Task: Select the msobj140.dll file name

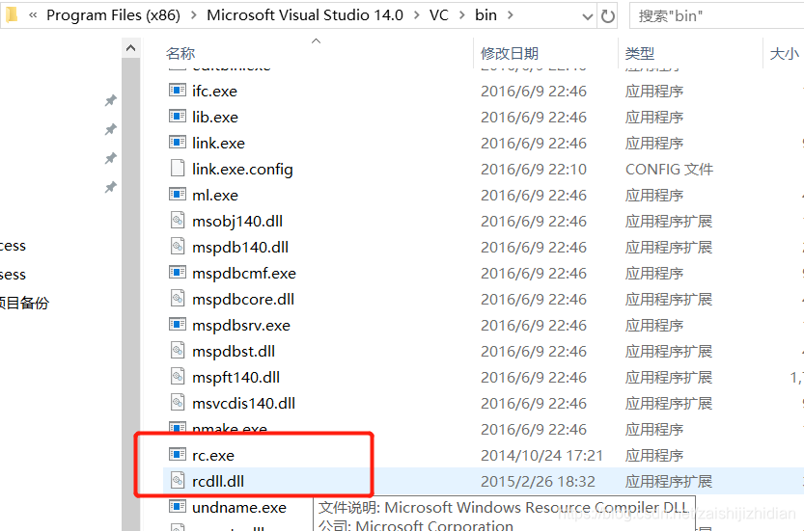Action: 237,222
